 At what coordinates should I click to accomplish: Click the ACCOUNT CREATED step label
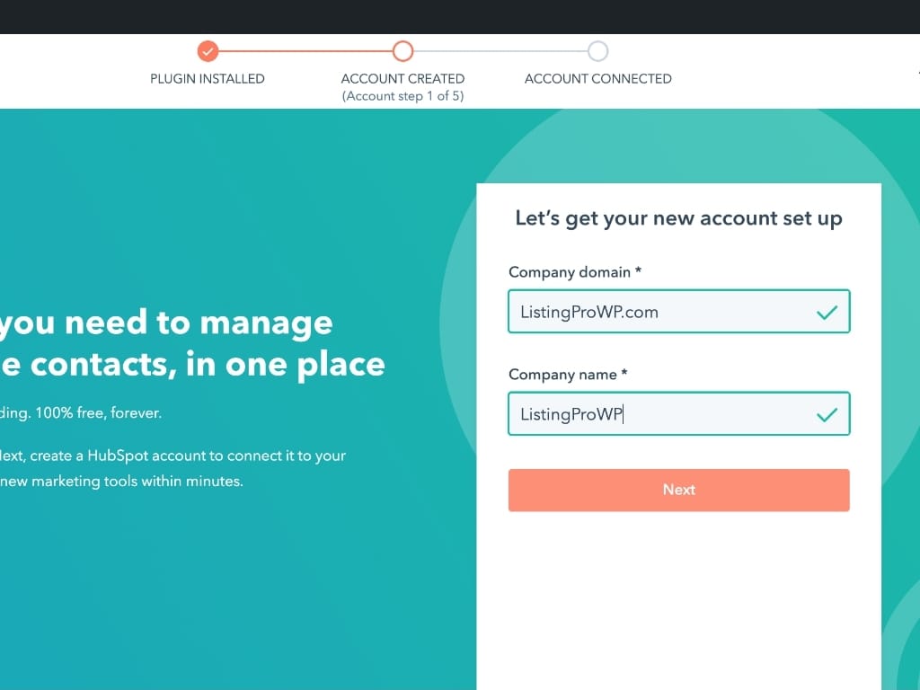(403, 79)
